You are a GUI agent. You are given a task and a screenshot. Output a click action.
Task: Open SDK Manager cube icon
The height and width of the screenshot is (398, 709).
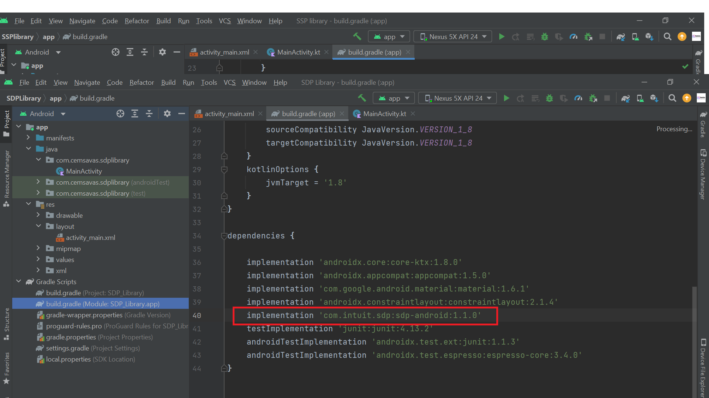pyautogui.click(x=654, y=98)
